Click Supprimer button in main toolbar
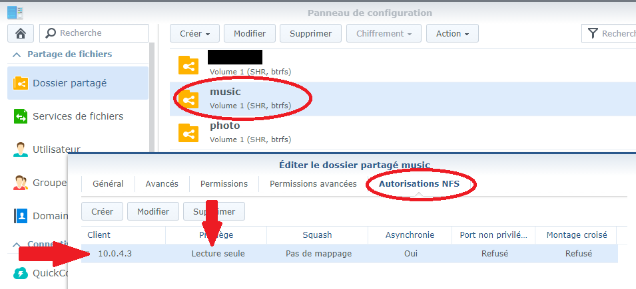The width and height of the screenshot is (636, 289). tap(311, 34)
